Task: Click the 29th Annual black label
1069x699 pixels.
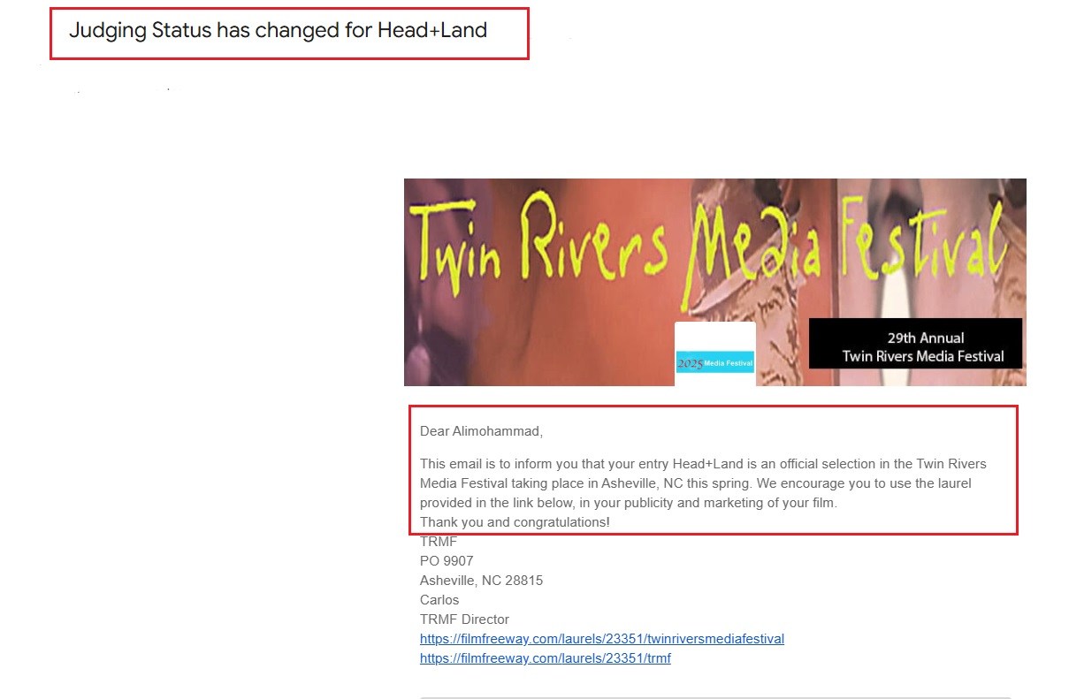Action: (x=915, y=344)
